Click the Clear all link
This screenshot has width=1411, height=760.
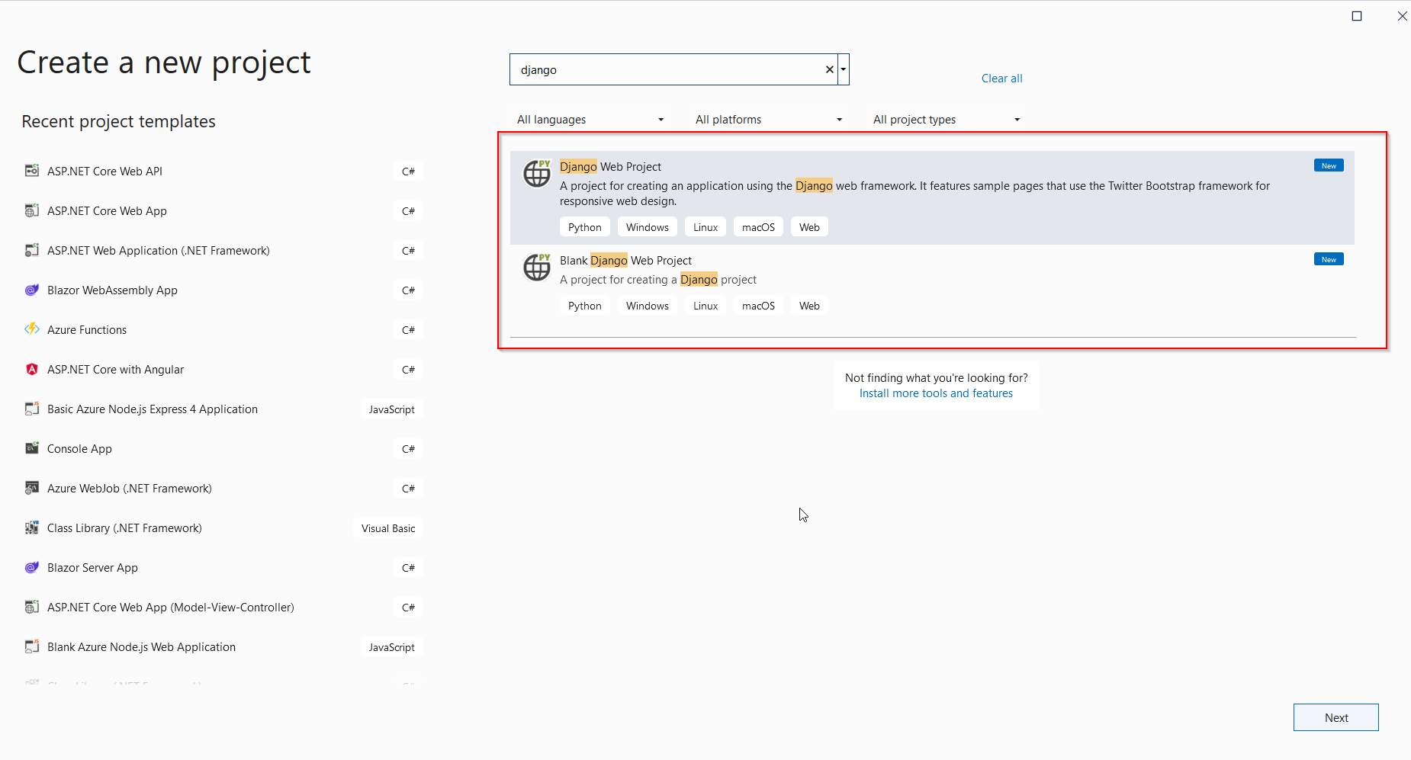point(1001,79)
